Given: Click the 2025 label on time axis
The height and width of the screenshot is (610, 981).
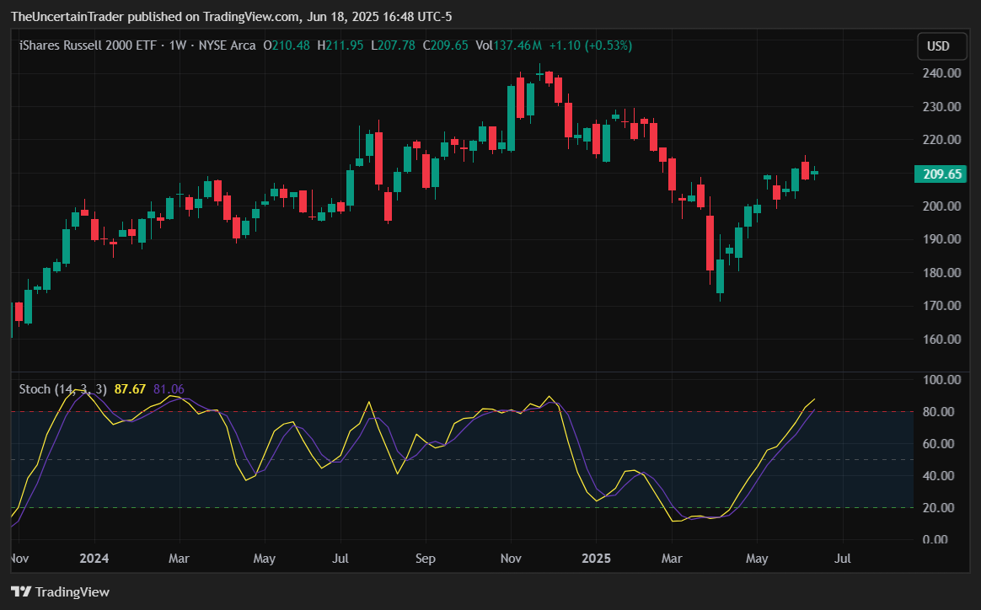Looking at the screenshot, I should pyautogui.click(x=596, y=558).
